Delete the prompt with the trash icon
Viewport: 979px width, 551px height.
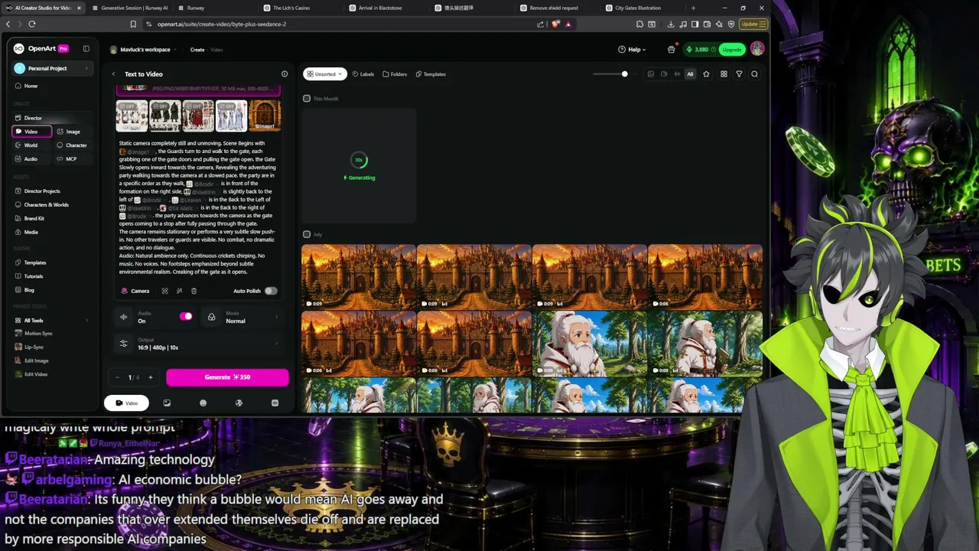[x=194, y=291]
